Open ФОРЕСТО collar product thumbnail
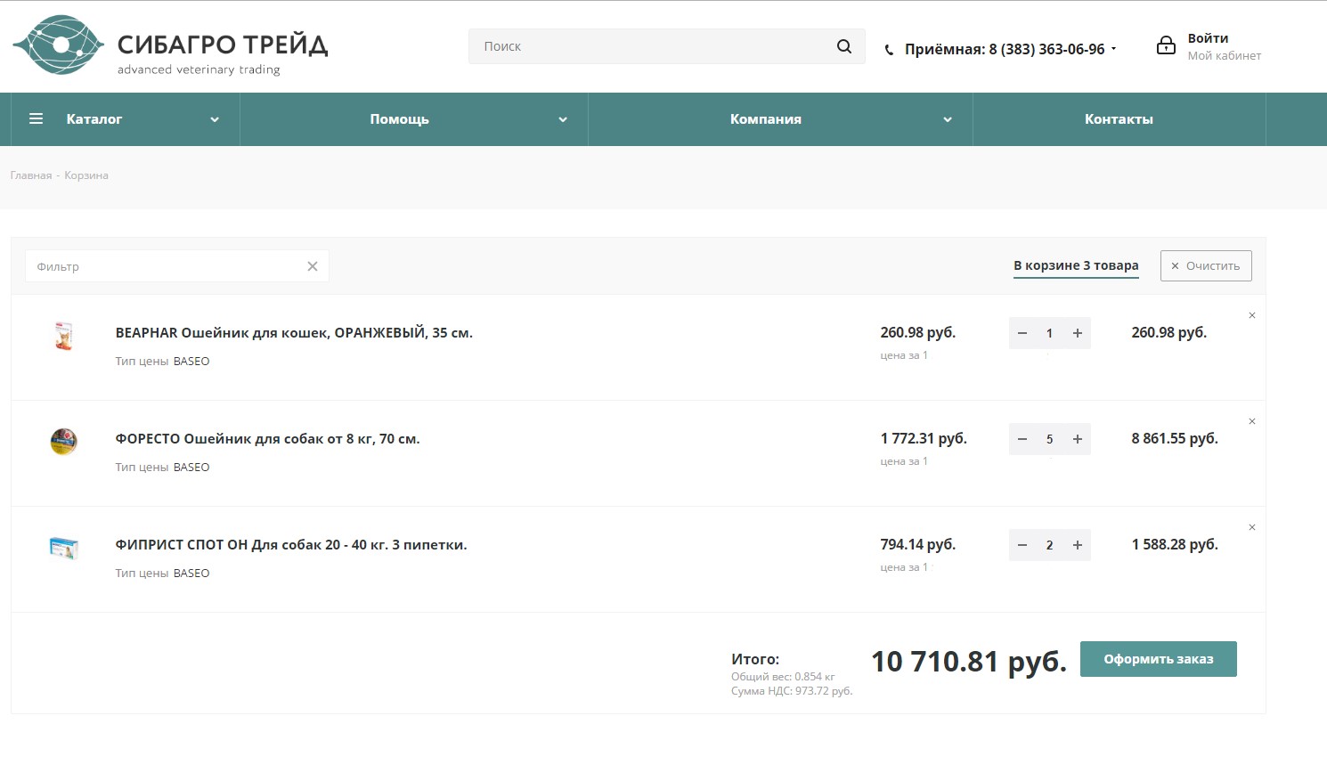The width and height of the screenshot is (1327, 765). (63, 441)
